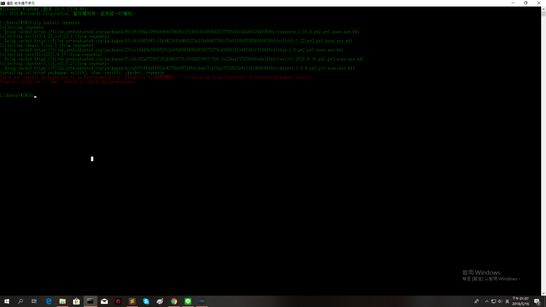Open LINE messenger from the taskbar
The image size is (546, 307).
188,302
